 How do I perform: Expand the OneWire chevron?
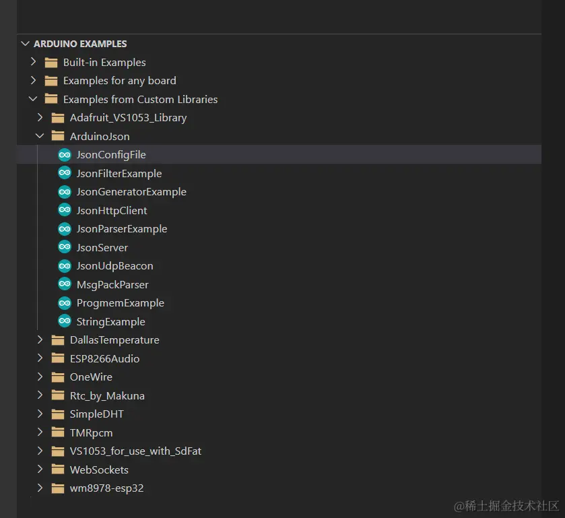coord(40,377)
